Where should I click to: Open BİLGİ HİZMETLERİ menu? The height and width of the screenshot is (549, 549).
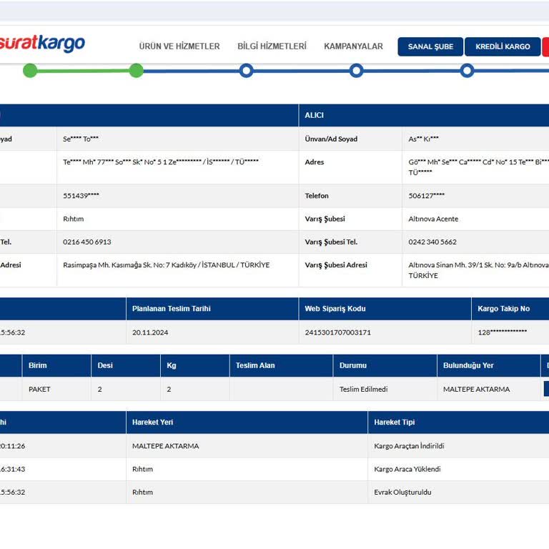(x=272, y=46)
